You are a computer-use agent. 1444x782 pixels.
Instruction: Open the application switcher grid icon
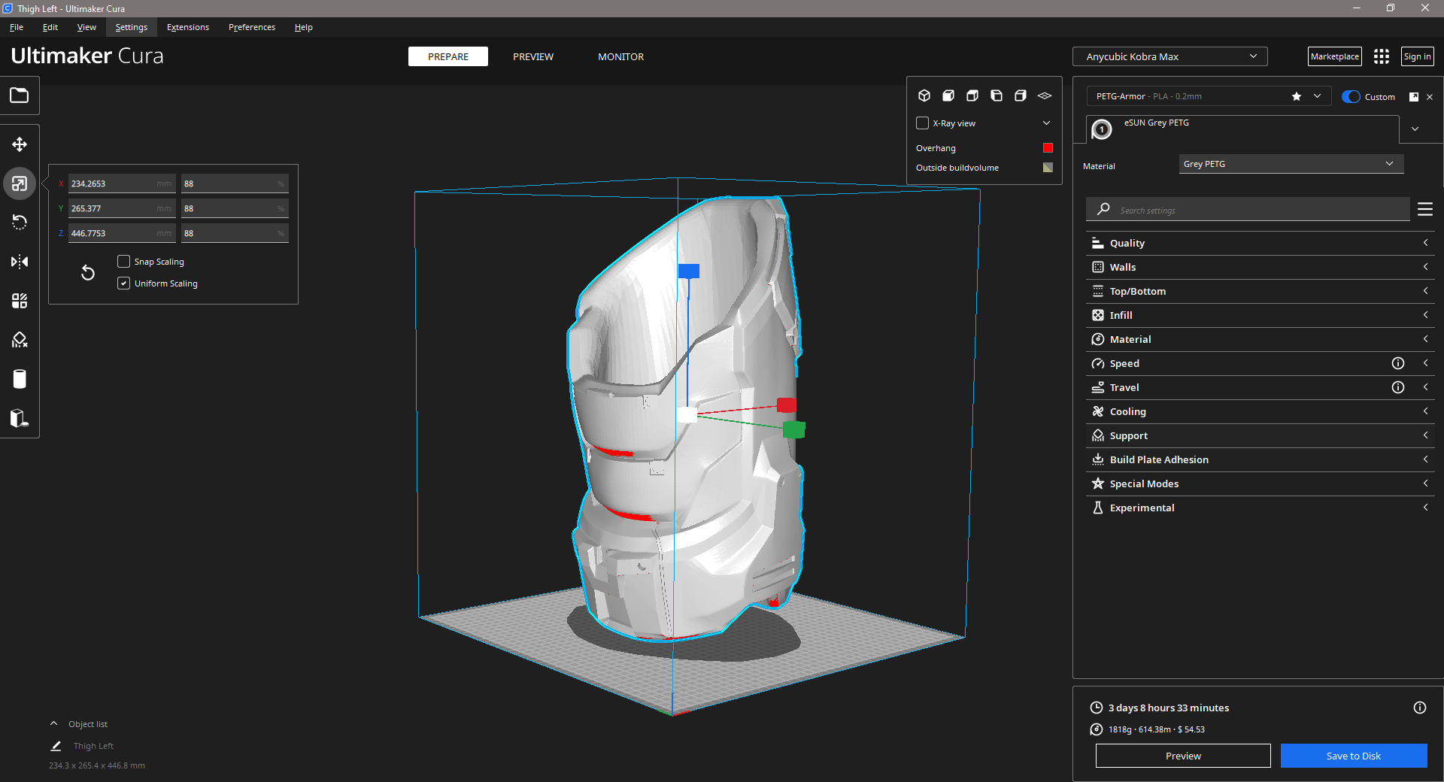click(1382, 56)
